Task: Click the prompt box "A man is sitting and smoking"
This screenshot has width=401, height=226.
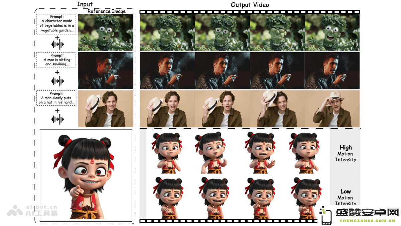Action: click(57, 60)
